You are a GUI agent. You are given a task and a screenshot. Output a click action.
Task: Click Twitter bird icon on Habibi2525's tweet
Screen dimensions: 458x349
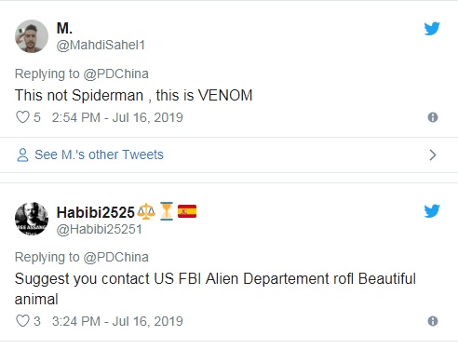[x=432, y=211]
